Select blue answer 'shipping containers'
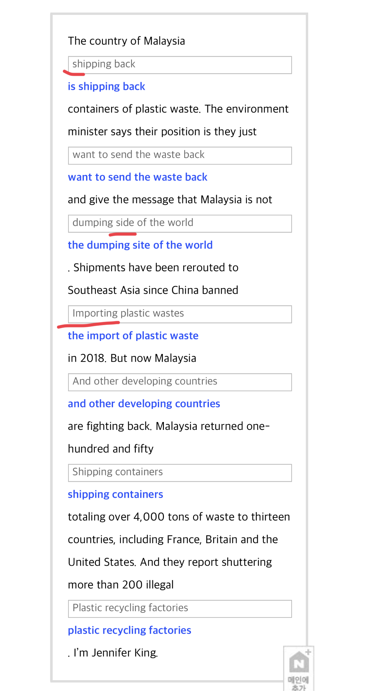The width and height of the screenshot is (381, 691). pos(115,494)
